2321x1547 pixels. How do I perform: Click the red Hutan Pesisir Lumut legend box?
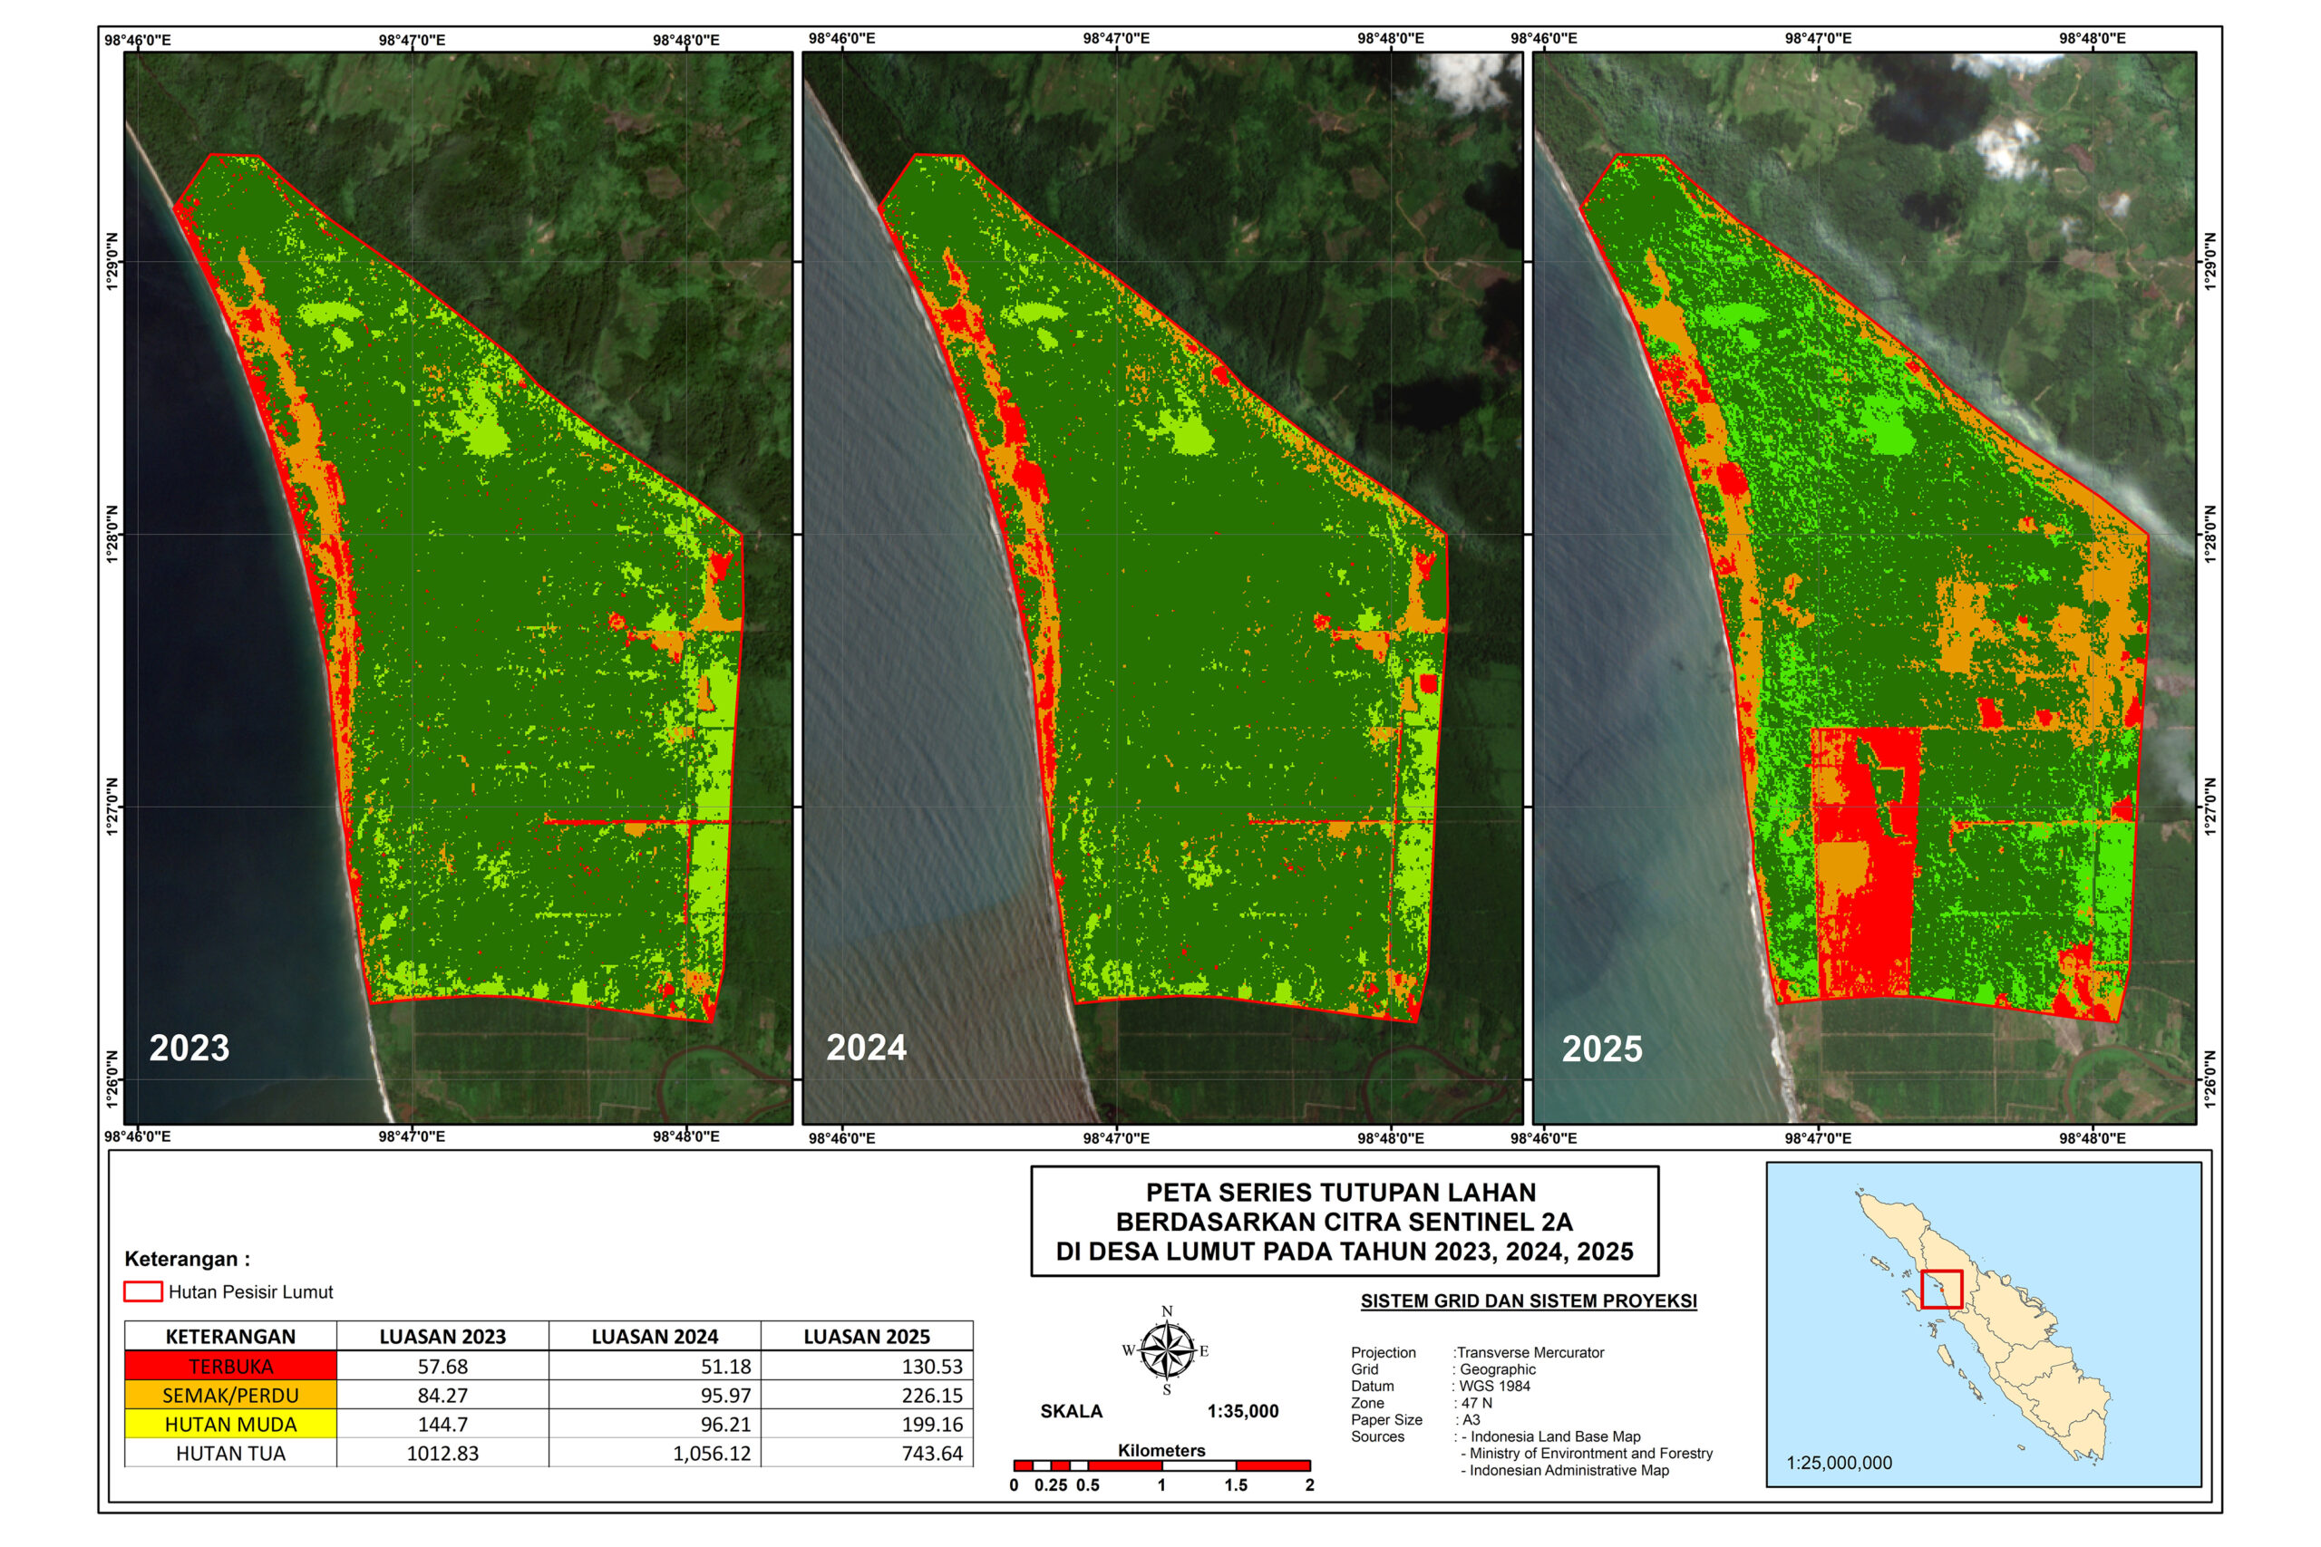(143, 1291)
